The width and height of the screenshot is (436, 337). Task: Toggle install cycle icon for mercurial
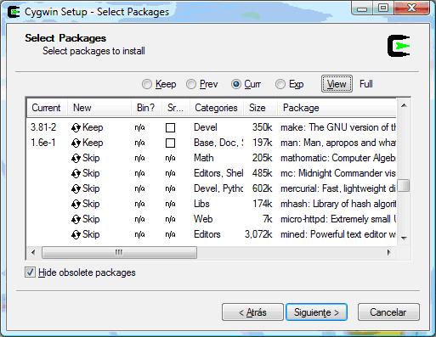76,188
